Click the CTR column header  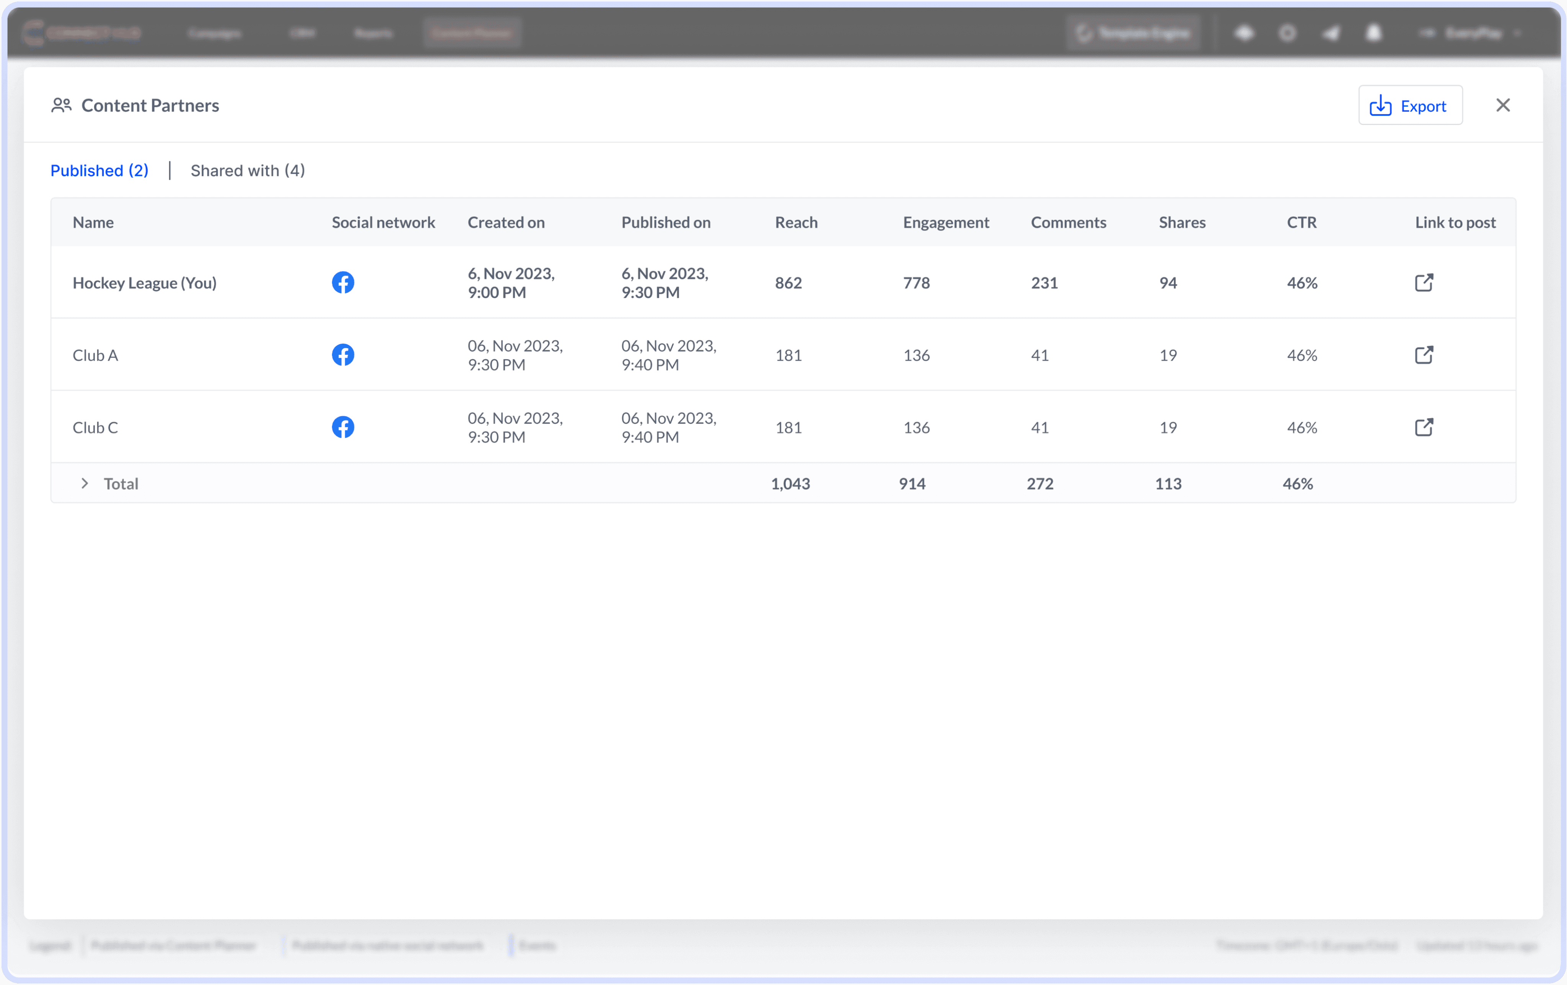pos(1301,222)
